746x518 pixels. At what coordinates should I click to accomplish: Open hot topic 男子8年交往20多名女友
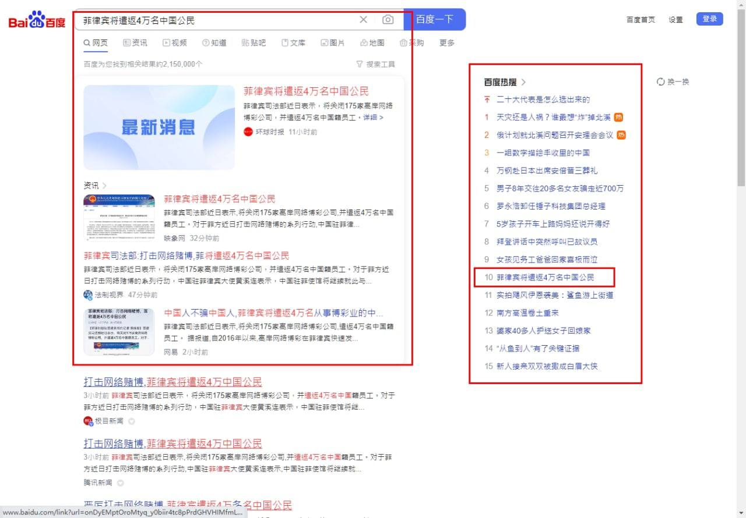point(560,188)
